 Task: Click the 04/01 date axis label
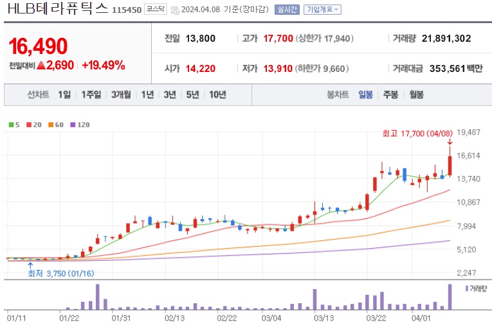click(x=421, y=318)
